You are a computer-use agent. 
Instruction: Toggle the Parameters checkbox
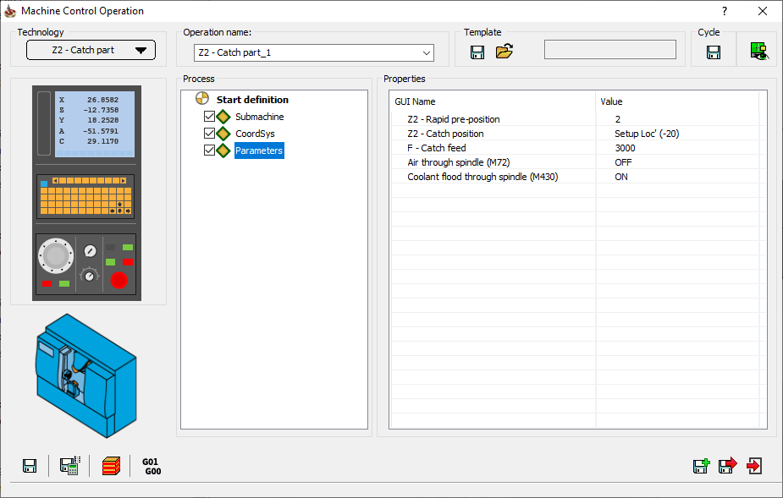click(x=210, y=150)
